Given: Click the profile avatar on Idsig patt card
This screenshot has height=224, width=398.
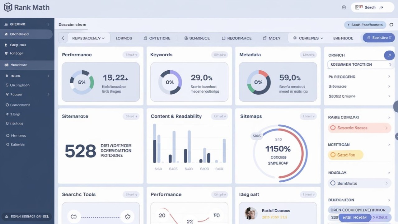Looking at the screenshot, I should (251, 213).
